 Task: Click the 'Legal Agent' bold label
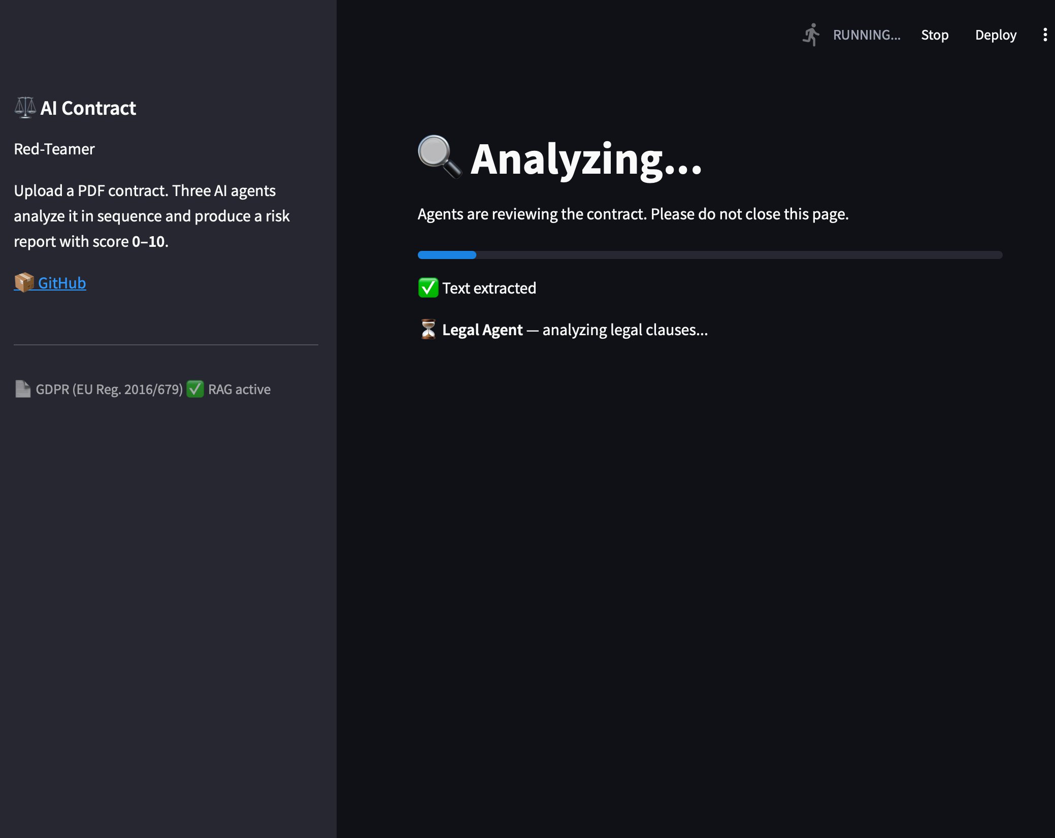pyautogui.click(x=482, y=330)
